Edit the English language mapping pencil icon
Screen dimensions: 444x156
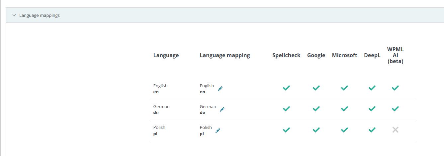tap(220, 89)
